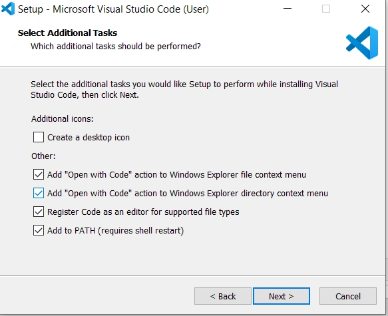Minimize the Setup window

tap(288, 9)
